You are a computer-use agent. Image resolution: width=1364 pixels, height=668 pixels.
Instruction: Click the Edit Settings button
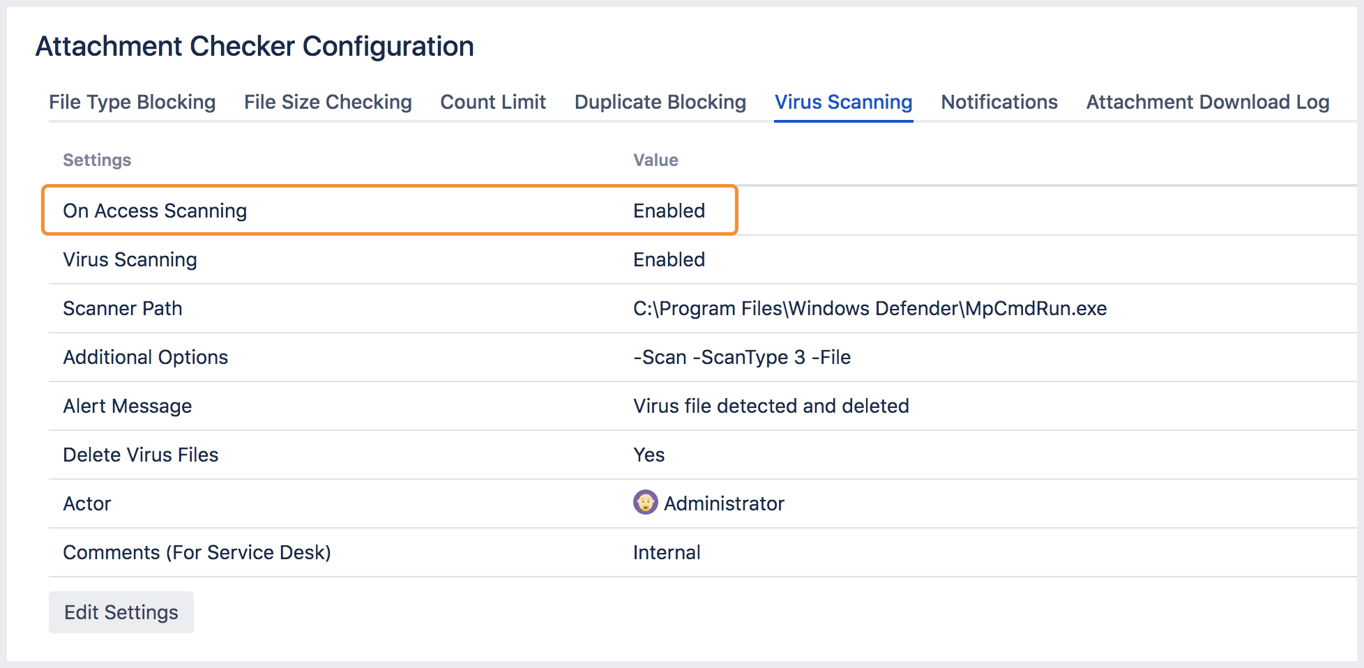(x=121, y=612)
